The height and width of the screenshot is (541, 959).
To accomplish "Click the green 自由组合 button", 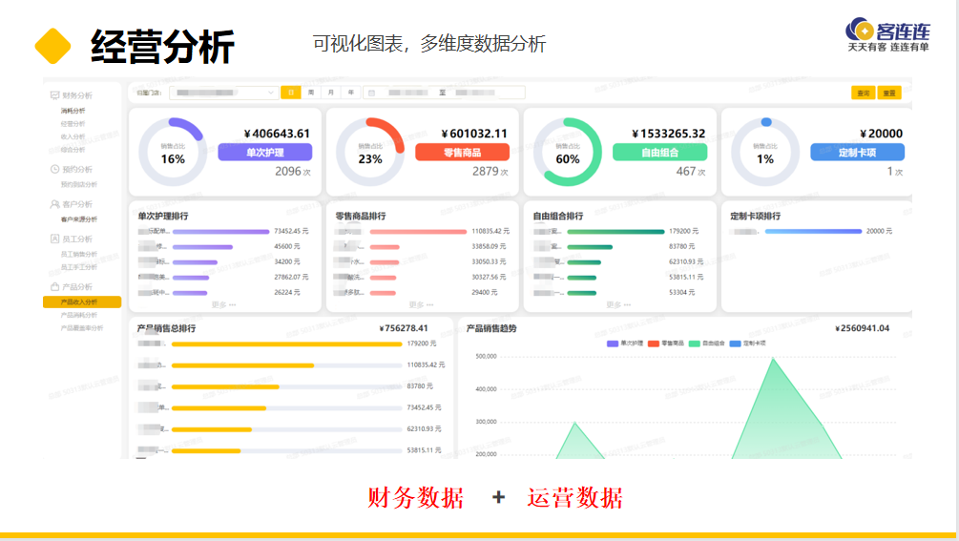I will [660, 153].
